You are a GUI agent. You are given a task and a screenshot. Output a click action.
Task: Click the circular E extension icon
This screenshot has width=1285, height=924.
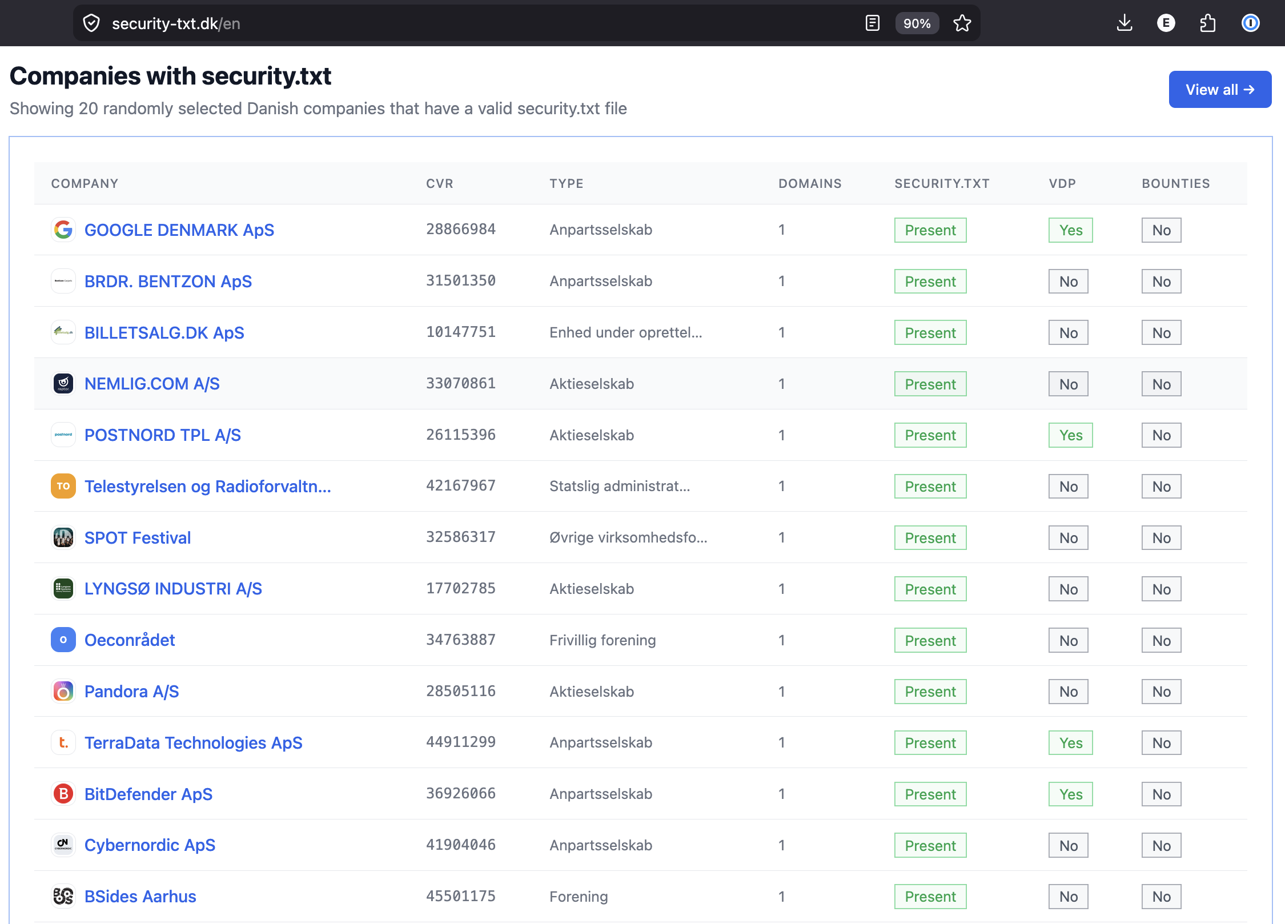1166,23
